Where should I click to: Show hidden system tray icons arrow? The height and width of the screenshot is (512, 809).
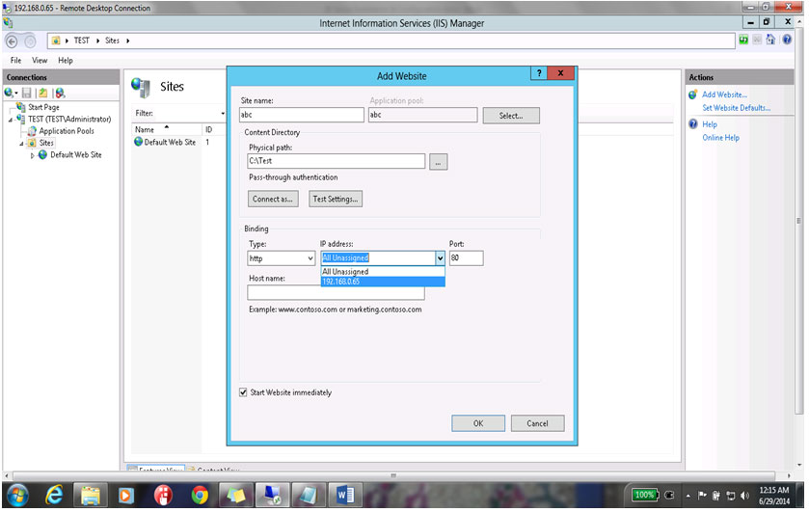click(688, 496)
